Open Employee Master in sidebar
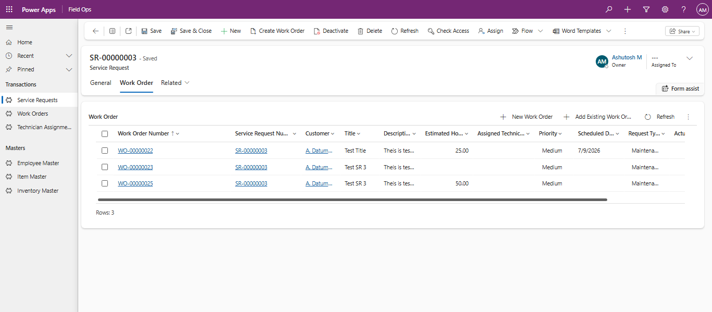This screenshot has height=312, width=712. click(39, 163)
